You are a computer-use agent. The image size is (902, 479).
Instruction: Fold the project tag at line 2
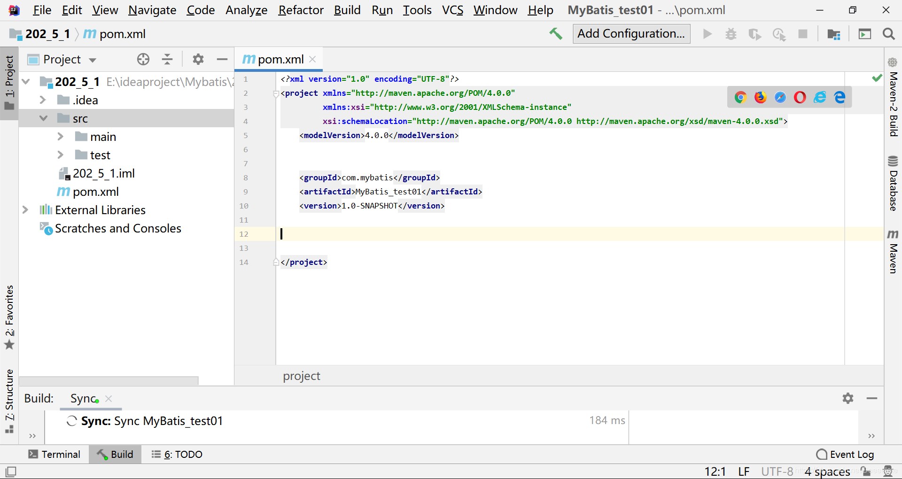pos(276,93)
